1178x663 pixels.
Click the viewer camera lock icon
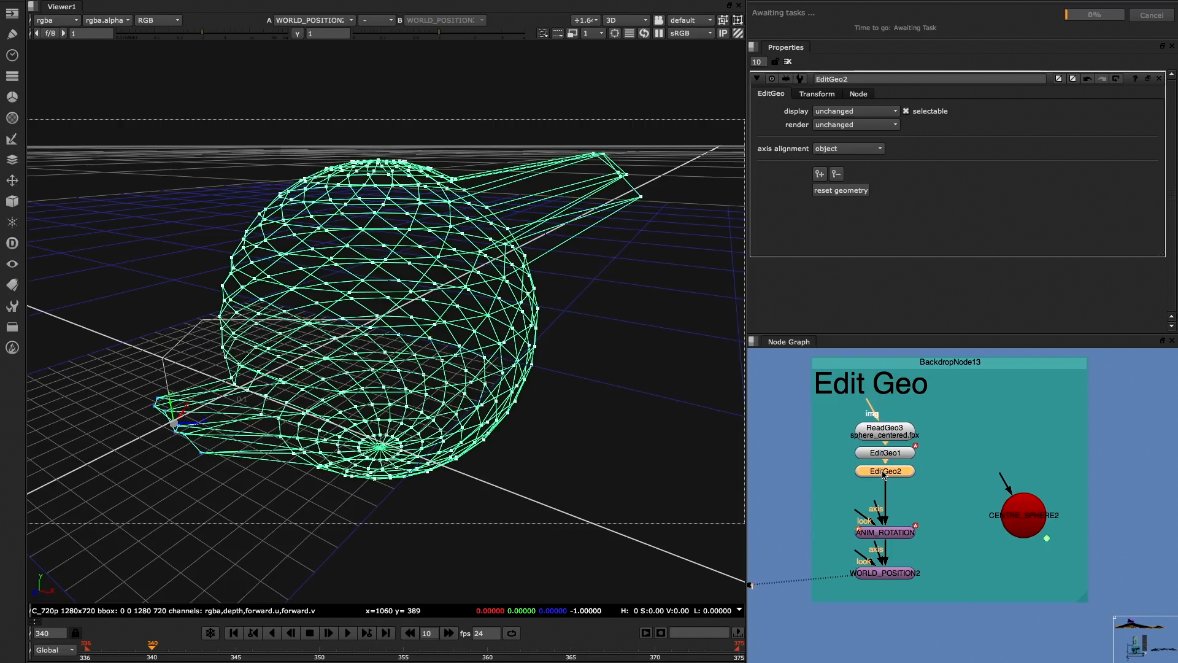point(659,20)
